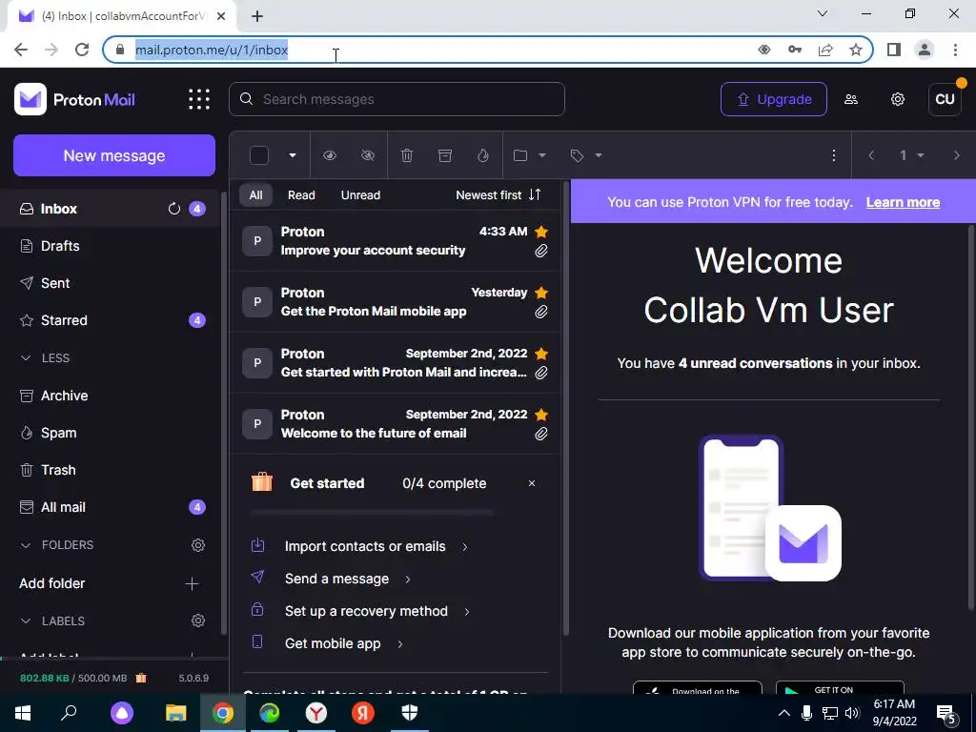The image size is (976, 732).
Task: Tick the select all messages checkbox
Action: (x=259, y=155)
